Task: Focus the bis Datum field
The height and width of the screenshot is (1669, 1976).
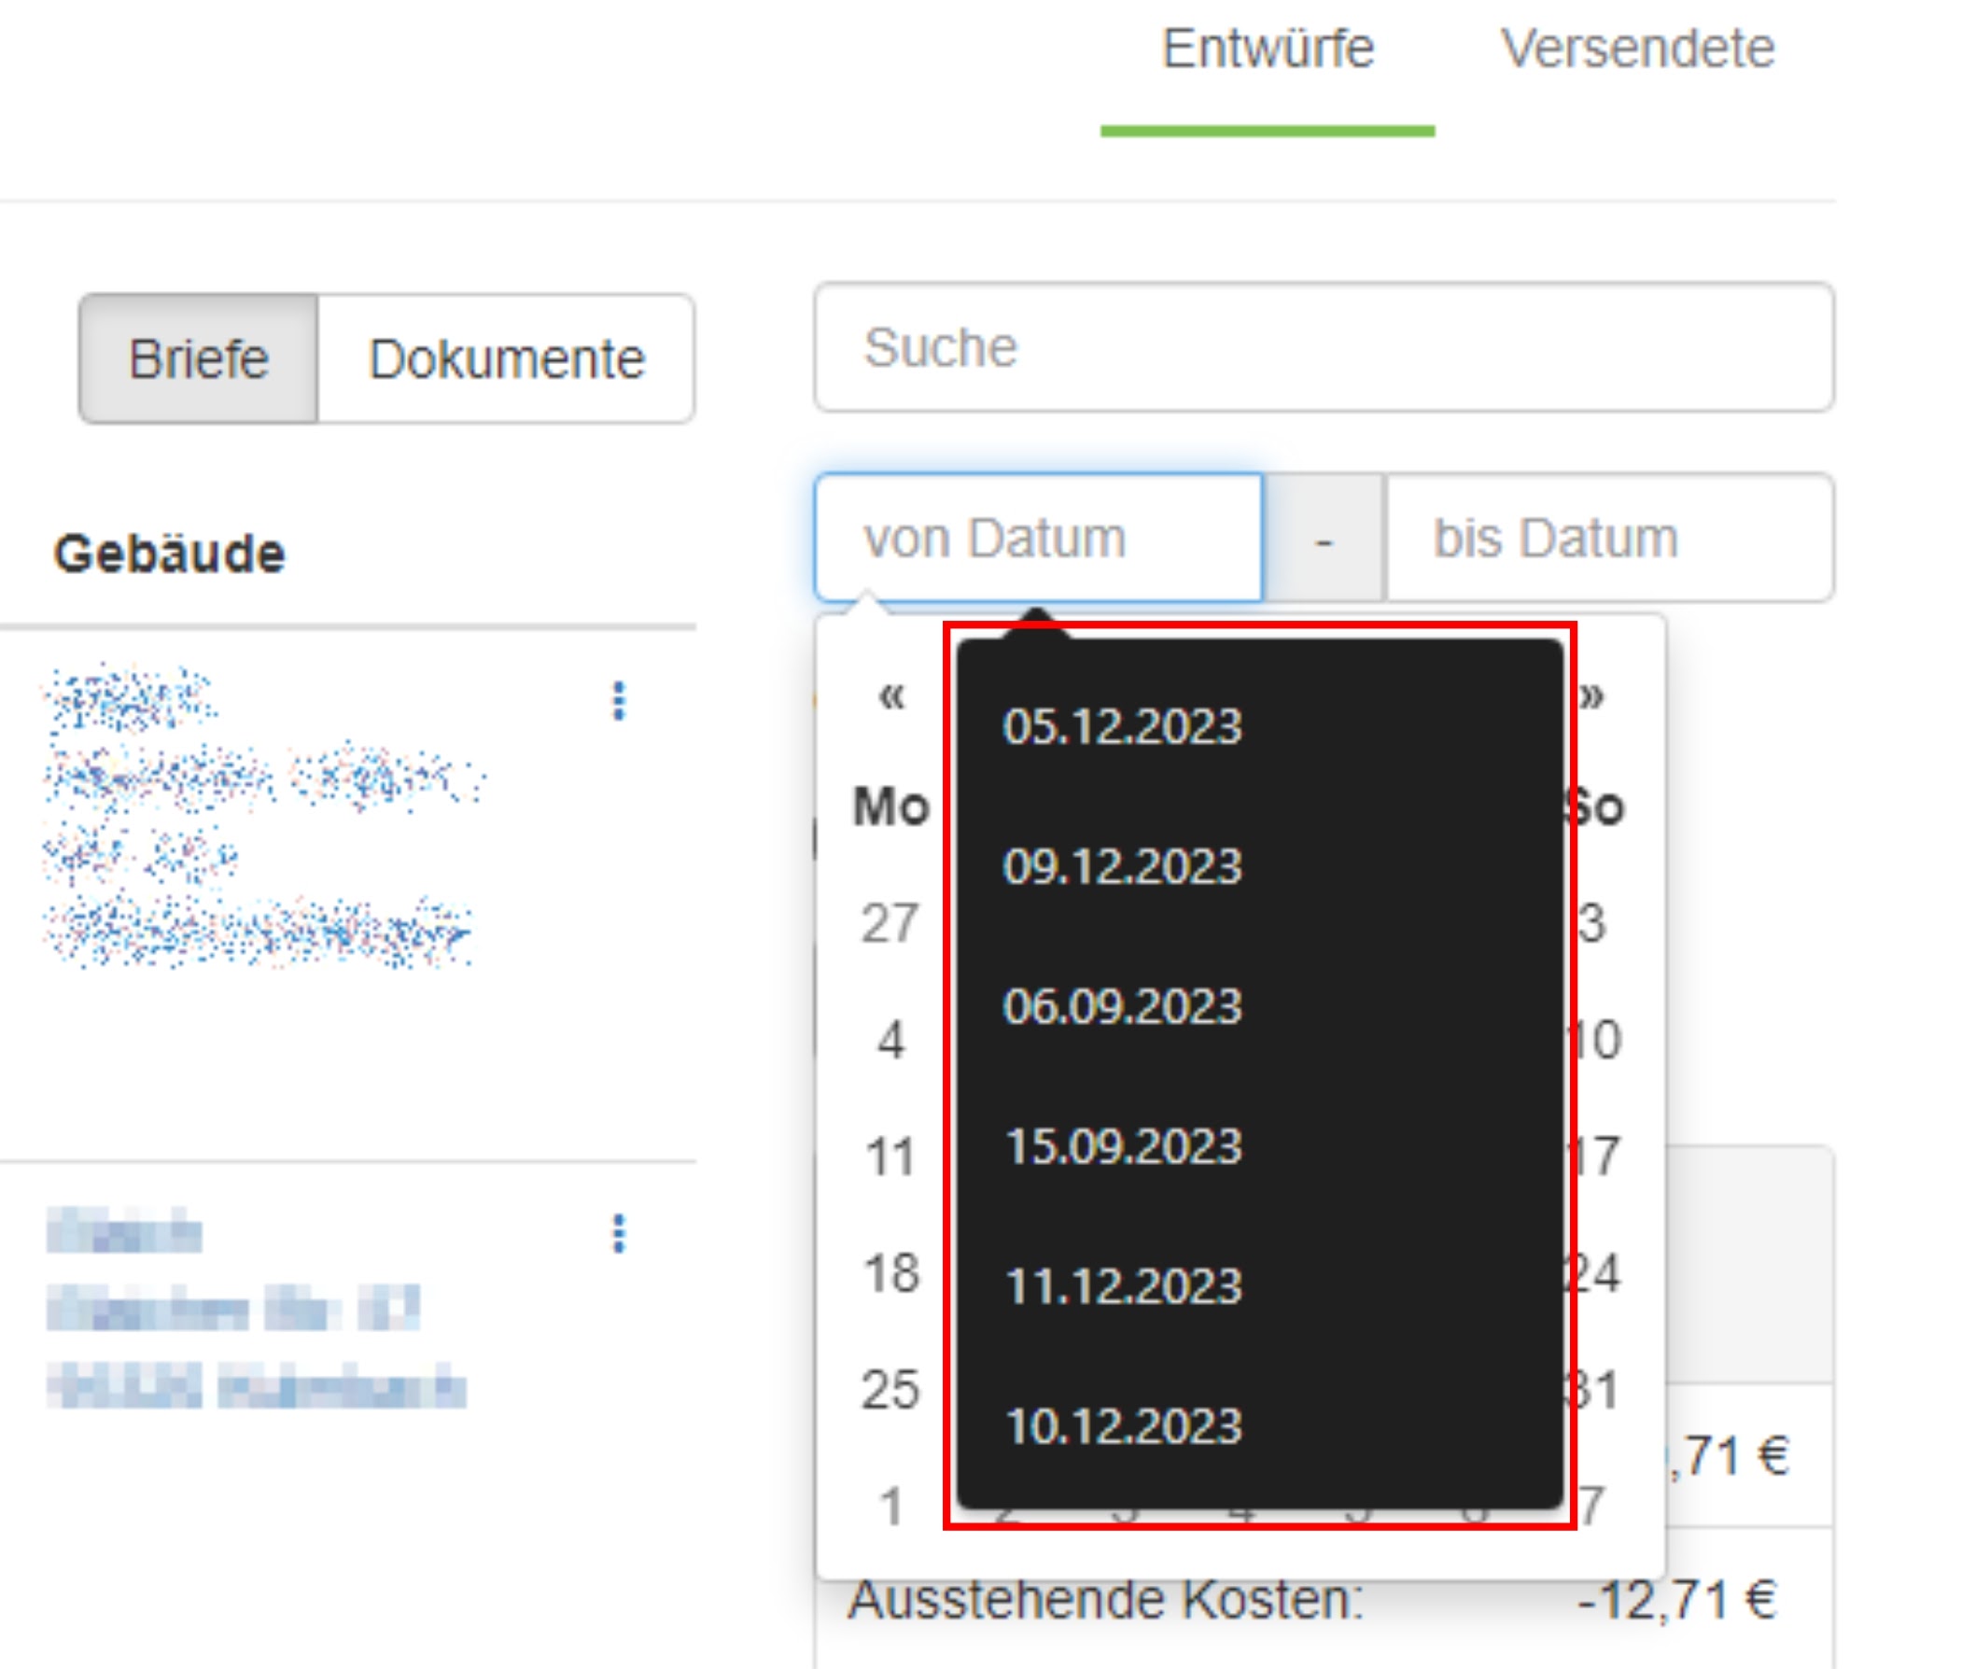Action: coord(1608,539)
